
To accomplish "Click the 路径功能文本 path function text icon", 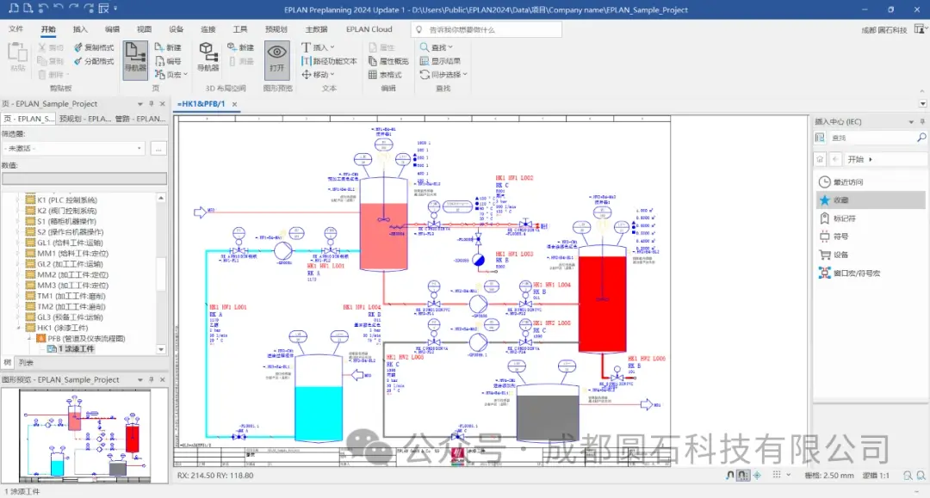I will (x=306, y=61).
